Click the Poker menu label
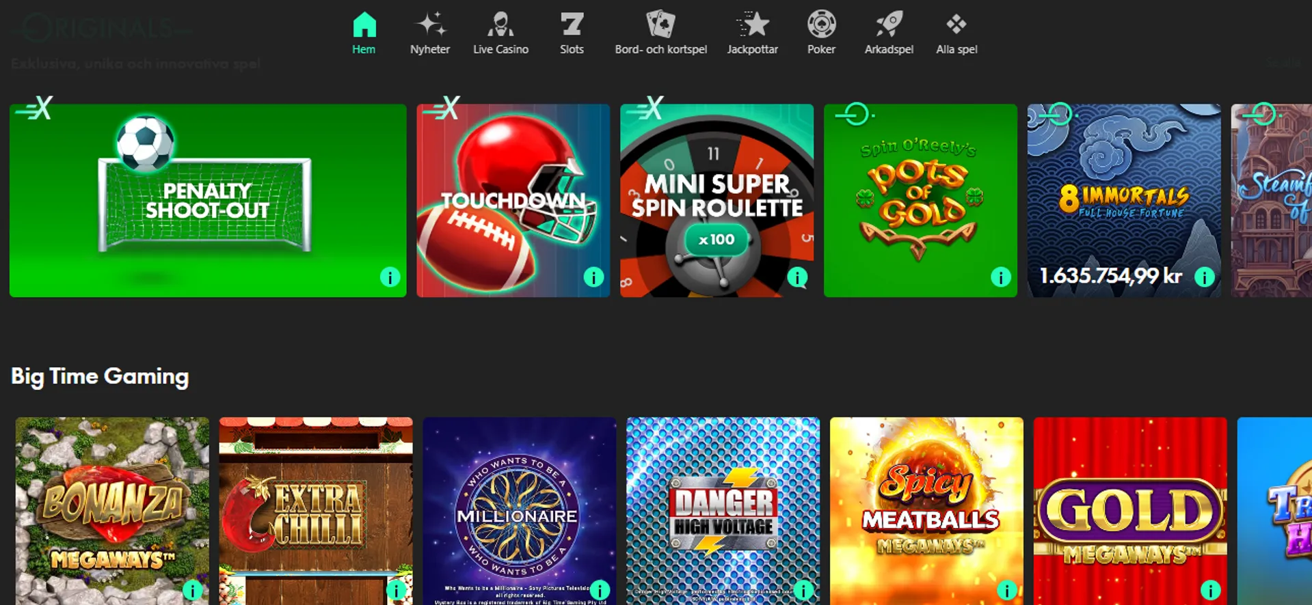The height and width of the screenshot is (605, 1312). click(821, 49)
